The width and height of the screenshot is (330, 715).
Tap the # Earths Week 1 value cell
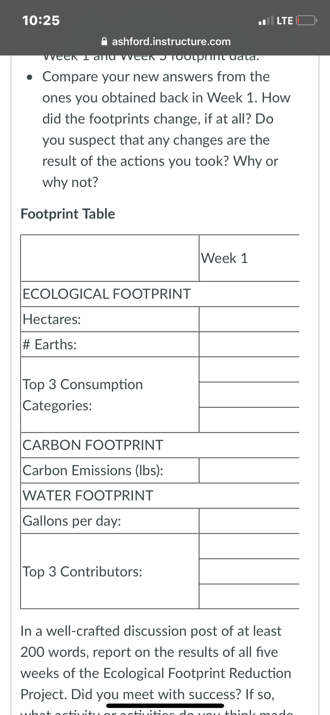point(249,345)
